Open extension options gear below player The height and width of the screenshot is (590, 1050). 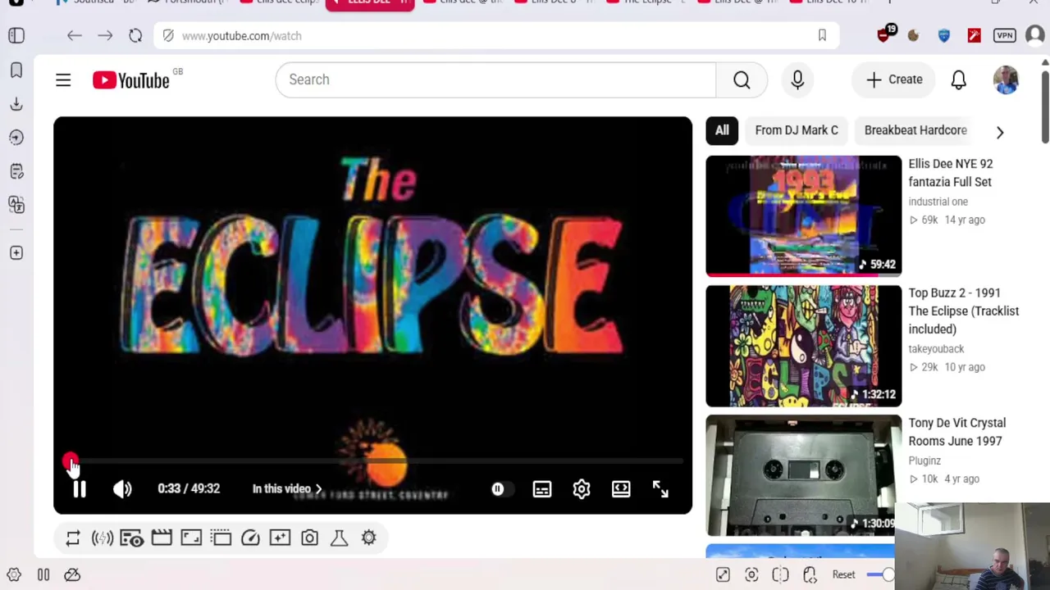[x=368, y=538]
